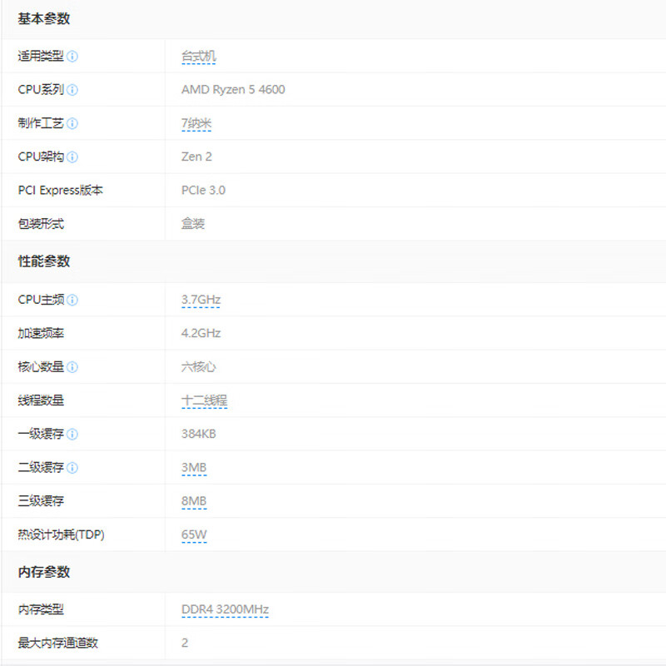The width and height of the screenshot is (666, 666).
Task: Click the Zen 2 architecture value
Action: tap(196, 157)
